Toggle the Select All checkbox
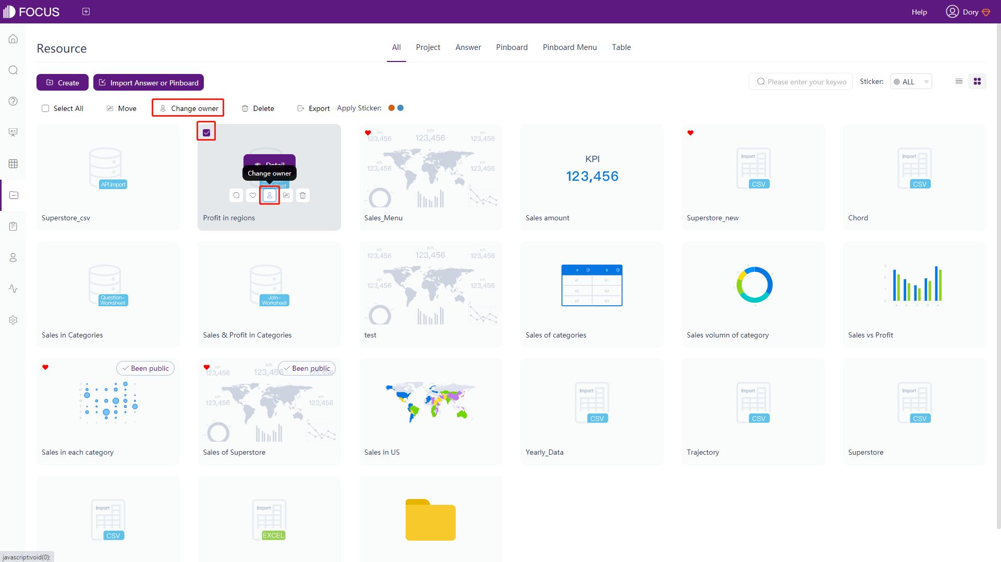 (x=45, y=108)
